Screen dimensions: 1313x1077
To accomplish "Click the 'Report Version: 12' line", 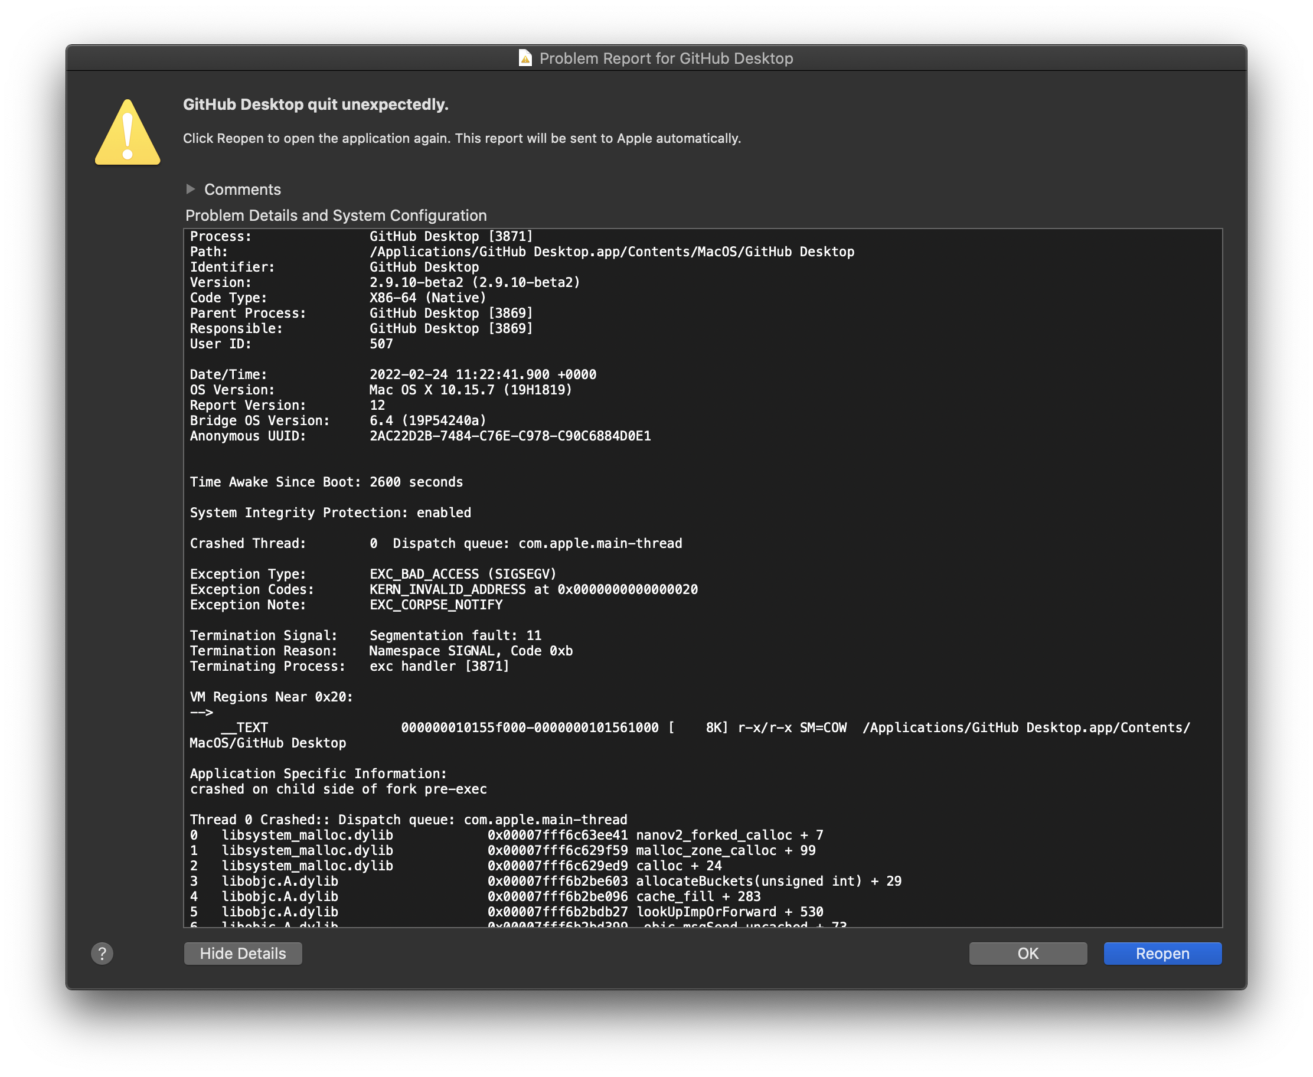I will pos(287,405).
